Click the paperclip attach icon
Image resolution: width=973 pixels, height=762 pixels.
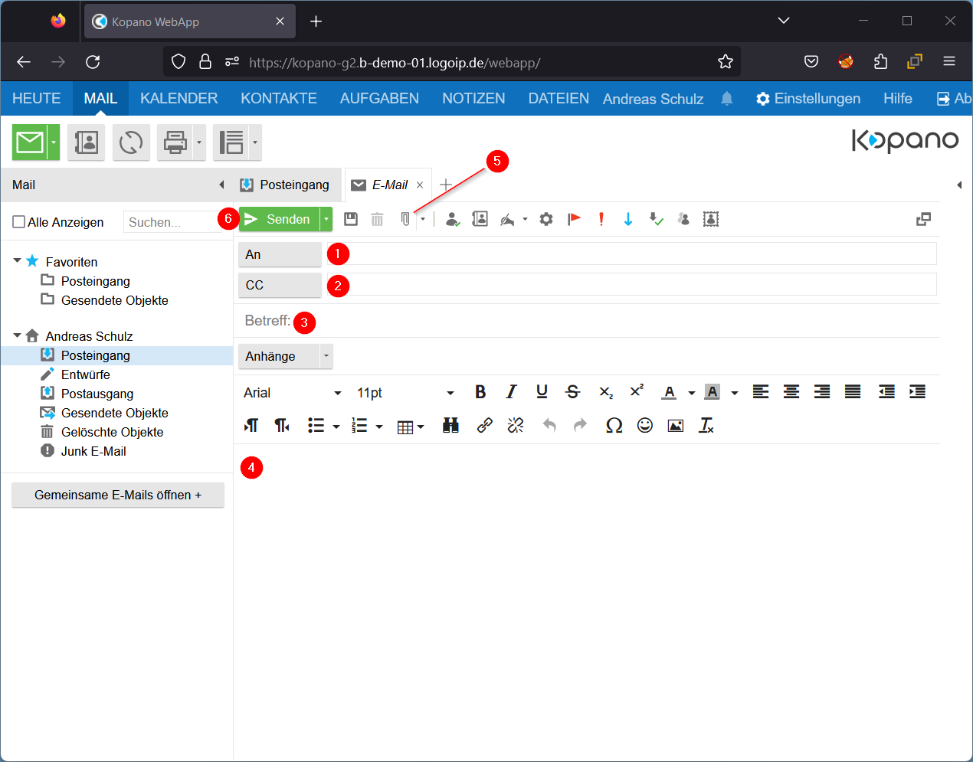(405, 219)
